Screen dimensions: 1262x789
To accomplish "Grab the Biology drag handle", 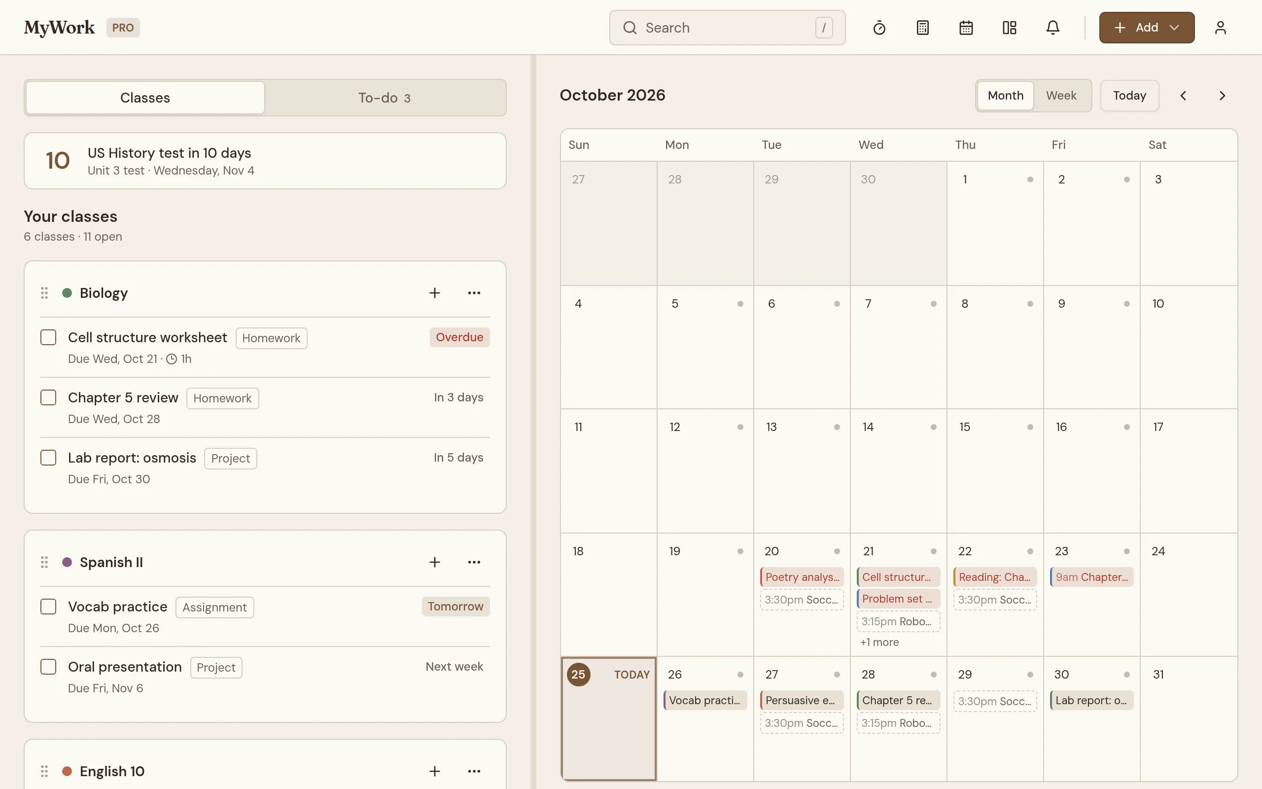I will [44, 293].
